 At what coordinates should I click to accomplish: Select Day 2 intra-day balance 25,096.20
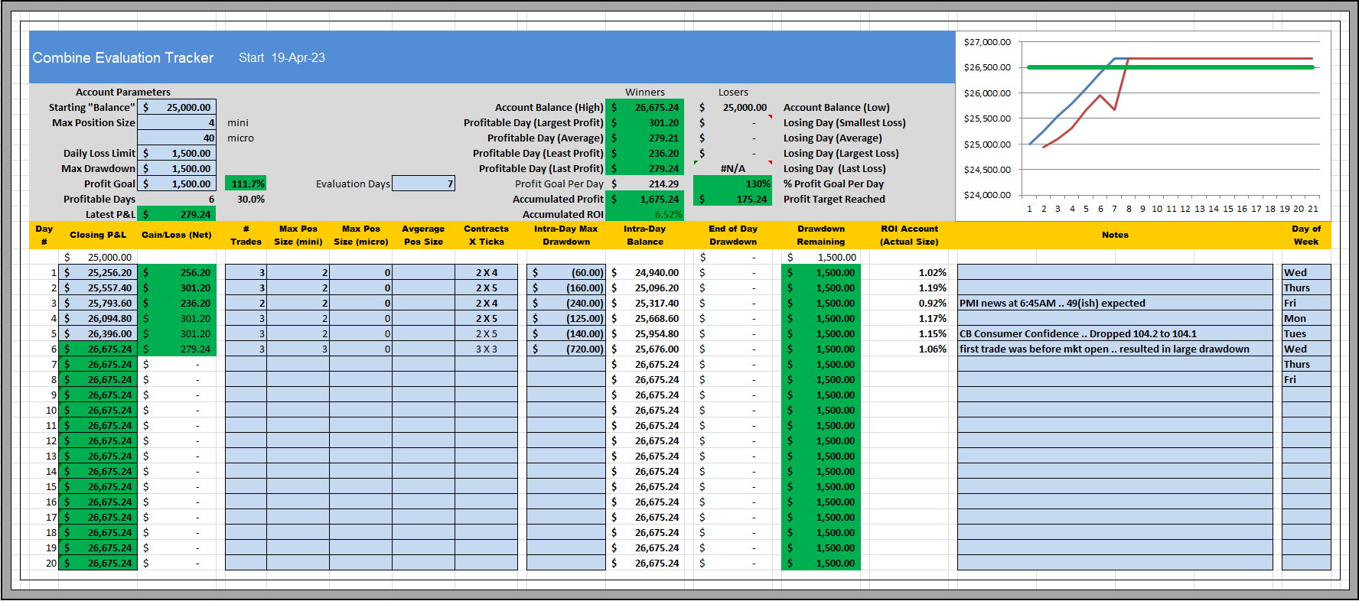(x=644, y=288)
